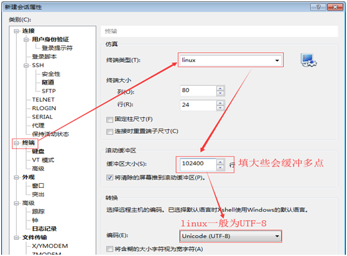Screen dimensions: 347x256
Task: Select 高级 under 终端
Action: [x=39, y=168]
